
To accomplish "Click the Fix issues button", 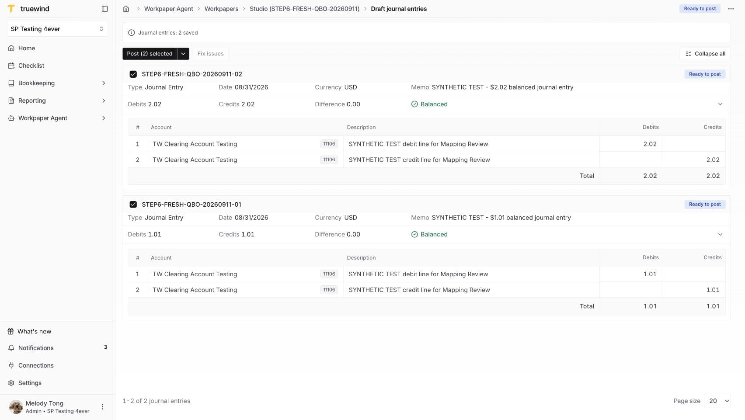I will 210,54.
